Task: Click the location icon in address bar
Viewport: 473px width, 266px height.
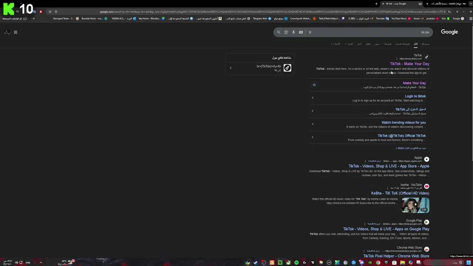Action: point(56,11)
